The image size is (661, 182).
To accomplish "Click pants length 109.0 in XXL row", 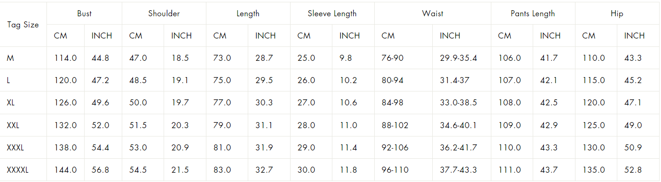I will coord(509,125).
